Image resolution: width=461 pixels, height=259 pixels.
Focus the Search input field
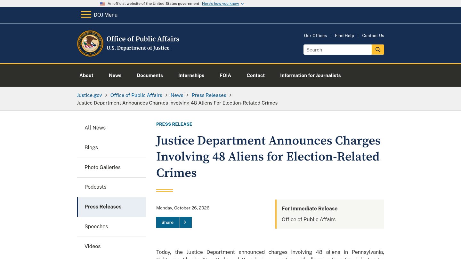pos(337,50)
